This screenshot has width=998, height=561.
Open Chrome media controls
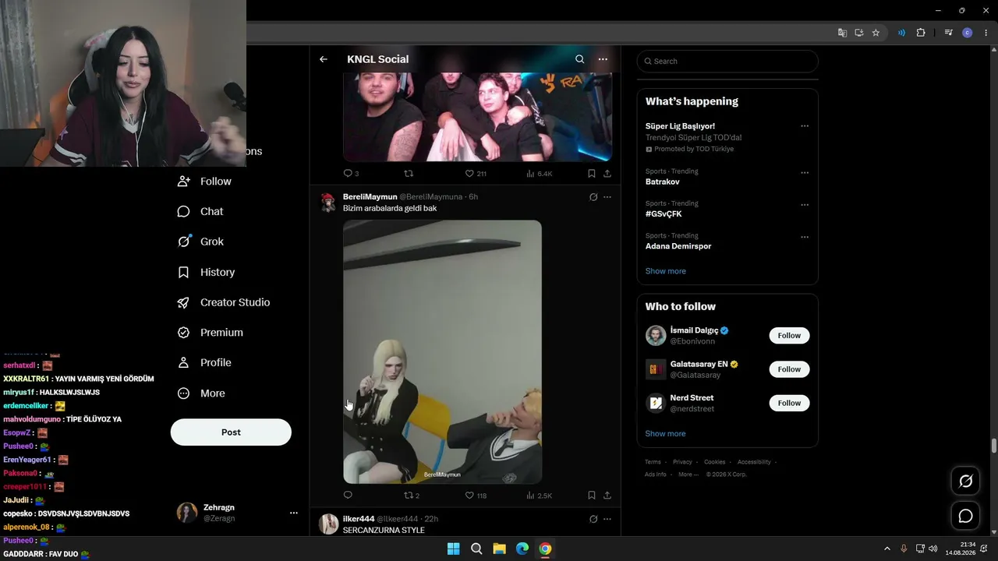pos(948,33)
